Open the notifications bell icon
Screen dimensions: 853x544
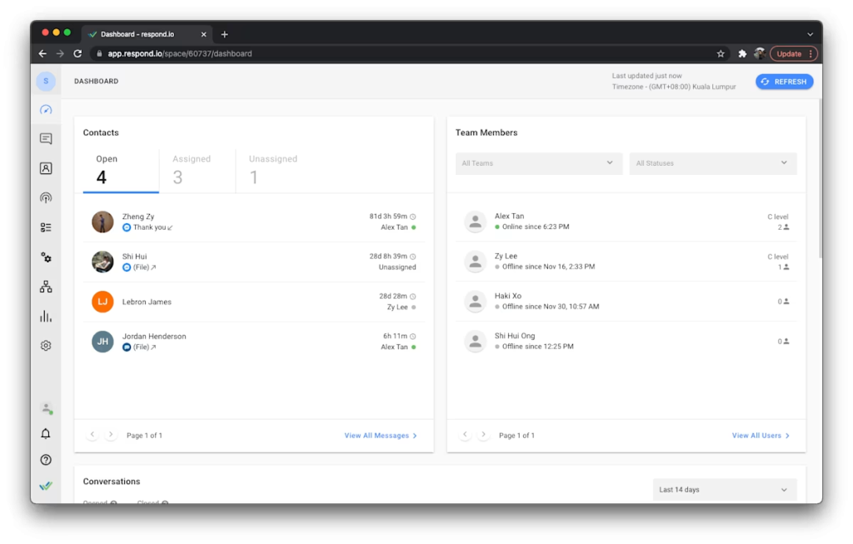point(46,433)
